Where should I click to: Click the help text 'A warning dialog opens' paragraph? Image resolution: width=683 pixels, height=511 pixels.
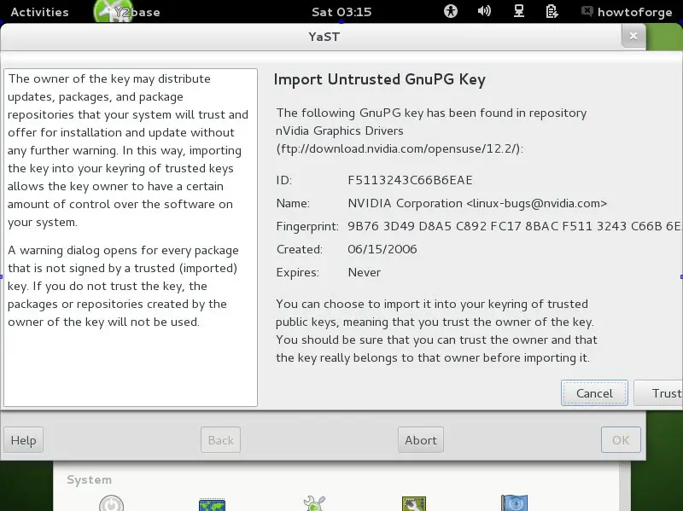pos(123,286)
